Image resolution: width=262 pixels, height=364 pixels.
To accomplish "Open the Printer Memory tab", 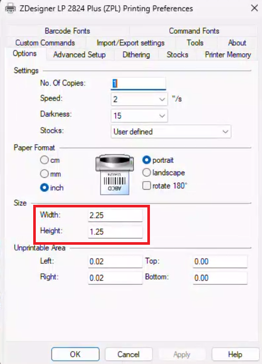I will pyautogui.click(x=228, y=55).
